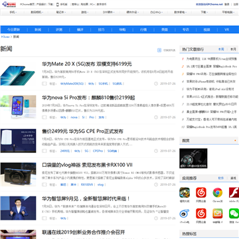239x239 pixels.
Task: Select the VR tab in blue nav bar
Action: tap(226, 30)
